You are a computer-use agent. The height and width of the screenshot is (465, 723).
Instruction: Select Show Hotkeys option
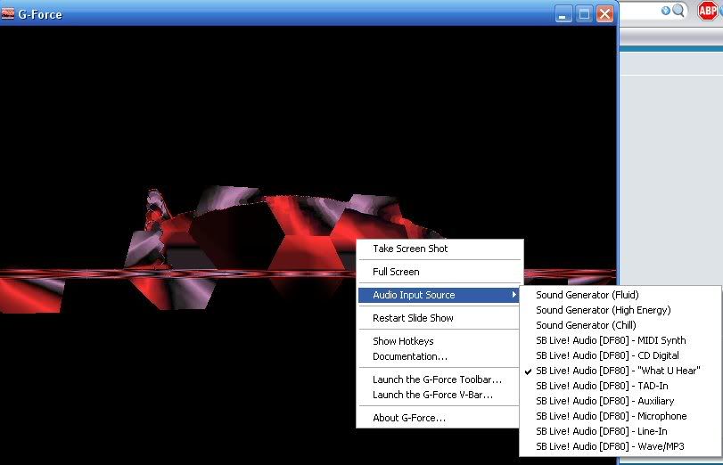click(439, 341)
